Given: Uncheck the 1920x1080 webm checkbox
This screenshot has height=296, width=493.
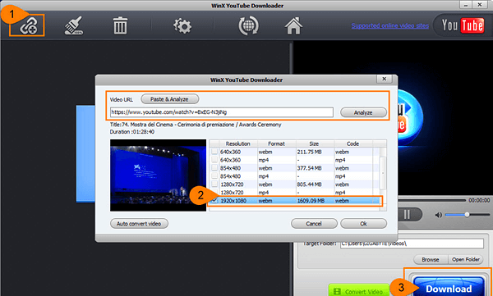Looking at the screenshot, I should [x=214, y=200].
